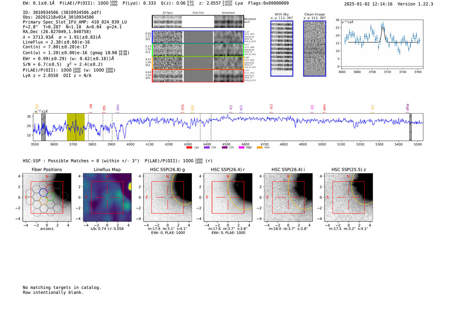Click the m:17.5 re:3.2" caption under z image
The height and width of the screenshot is (310, 456).
click(x=349, y=229)
